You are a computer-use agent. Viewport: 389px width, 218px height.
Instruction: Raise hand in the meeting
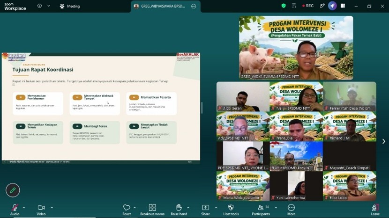[x=179, y=210]
